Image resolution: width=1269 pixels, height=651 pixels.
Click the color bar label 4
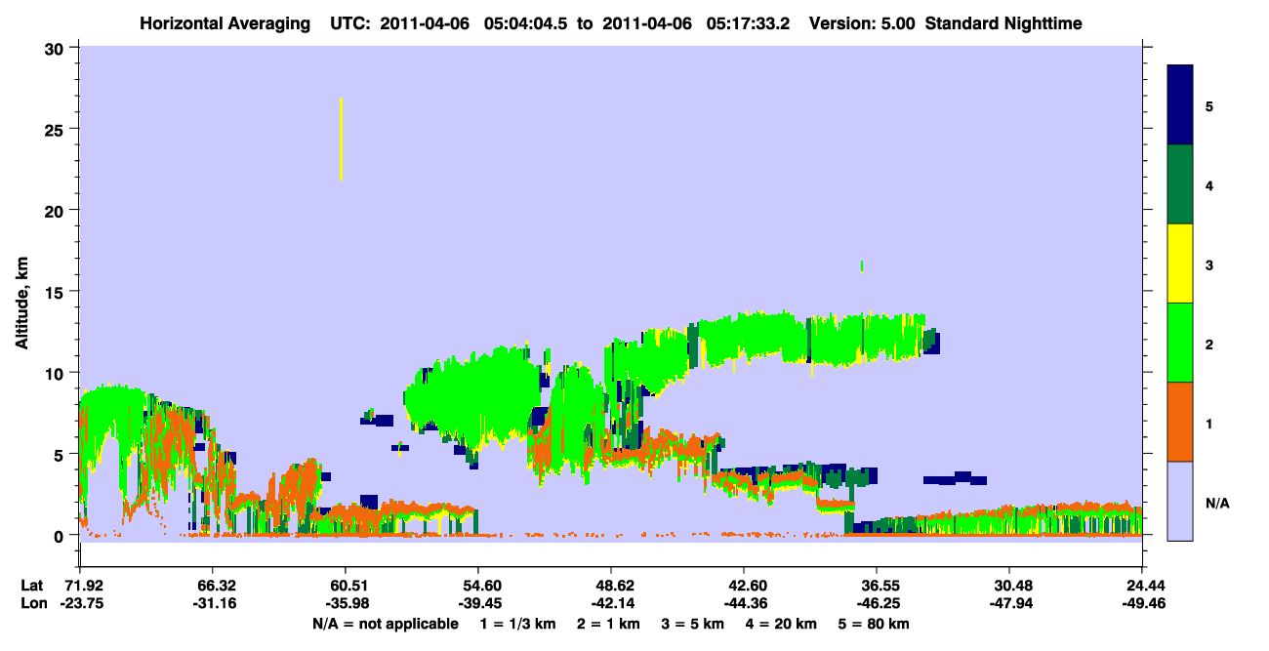click(x=1209, y=185)
